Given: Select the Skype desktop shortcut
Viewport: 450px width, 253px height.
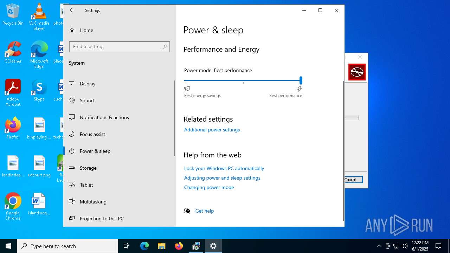Looking at the screenshot, I should click(x=39, y=90).
